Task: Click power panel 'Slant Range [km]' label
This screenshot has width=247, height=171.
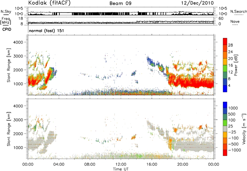Action: [x=9, y=65]
